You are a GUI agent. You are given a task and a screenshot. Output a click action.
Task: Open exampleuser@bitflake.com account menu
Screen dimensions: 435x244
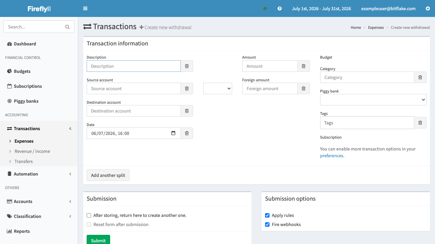(388, 8)
